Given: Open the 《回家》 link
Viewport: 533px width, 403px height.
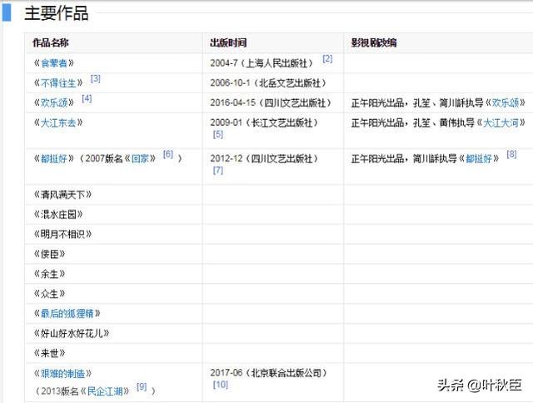Looking at the screenshot, I should click(x=140, y=158).
